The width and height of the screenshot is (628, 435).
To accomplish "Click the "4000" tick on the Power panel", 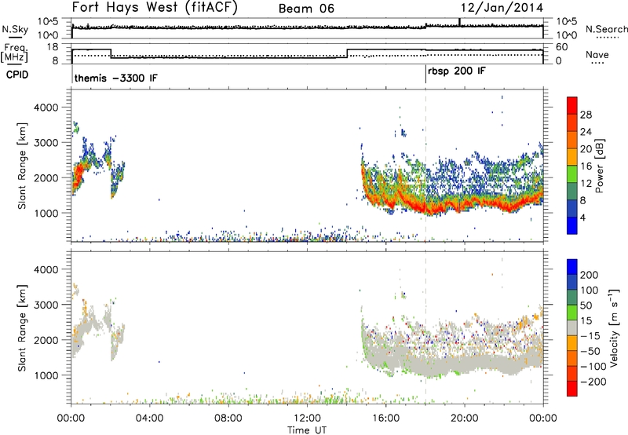I will 46,108.
